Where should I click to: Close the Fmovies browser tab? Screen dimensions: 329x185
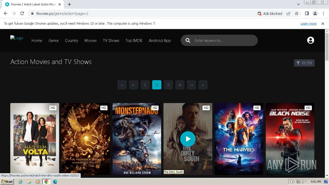(x=60, y=4)
